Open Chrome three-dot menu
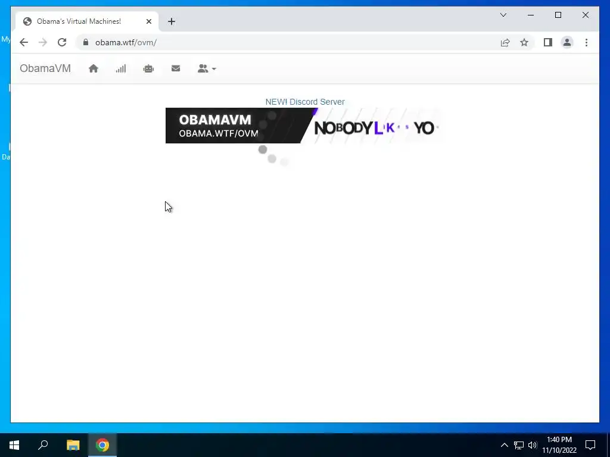Viewport: 610px width, 457px height. [586, 42]
